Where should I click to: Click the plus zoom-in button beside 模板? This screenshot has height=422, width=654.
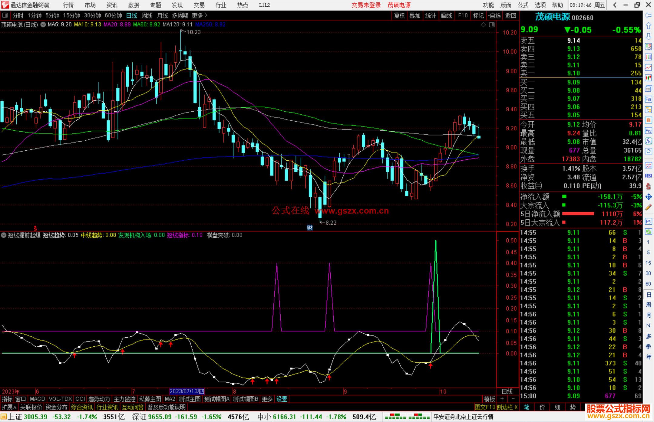pos(502,399)
